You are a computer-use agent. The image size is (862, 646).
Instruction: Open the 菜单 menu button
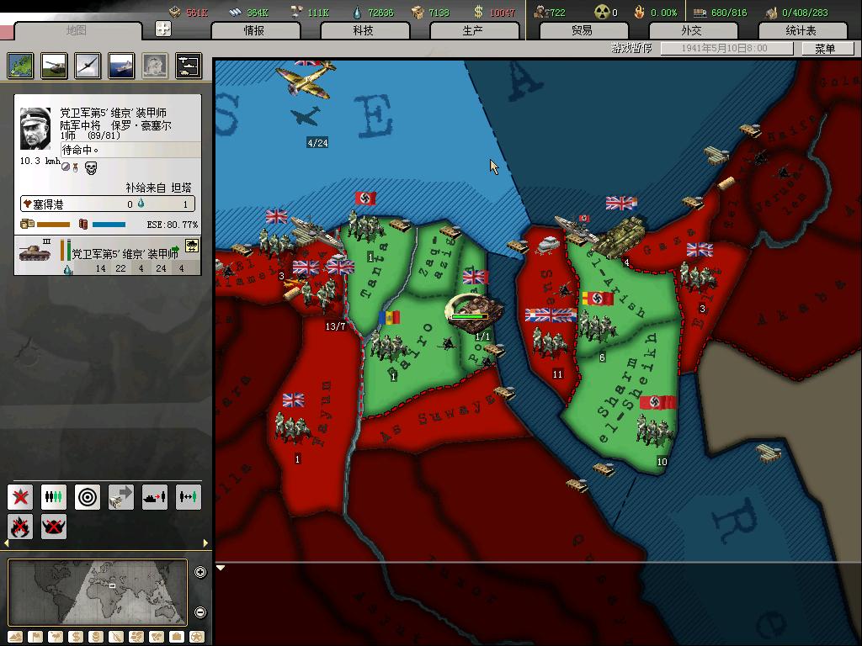pyautogui.click(x=827, y=49)
